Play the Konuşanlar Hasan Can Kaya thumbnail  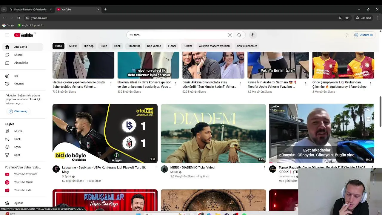pos(105,200)
